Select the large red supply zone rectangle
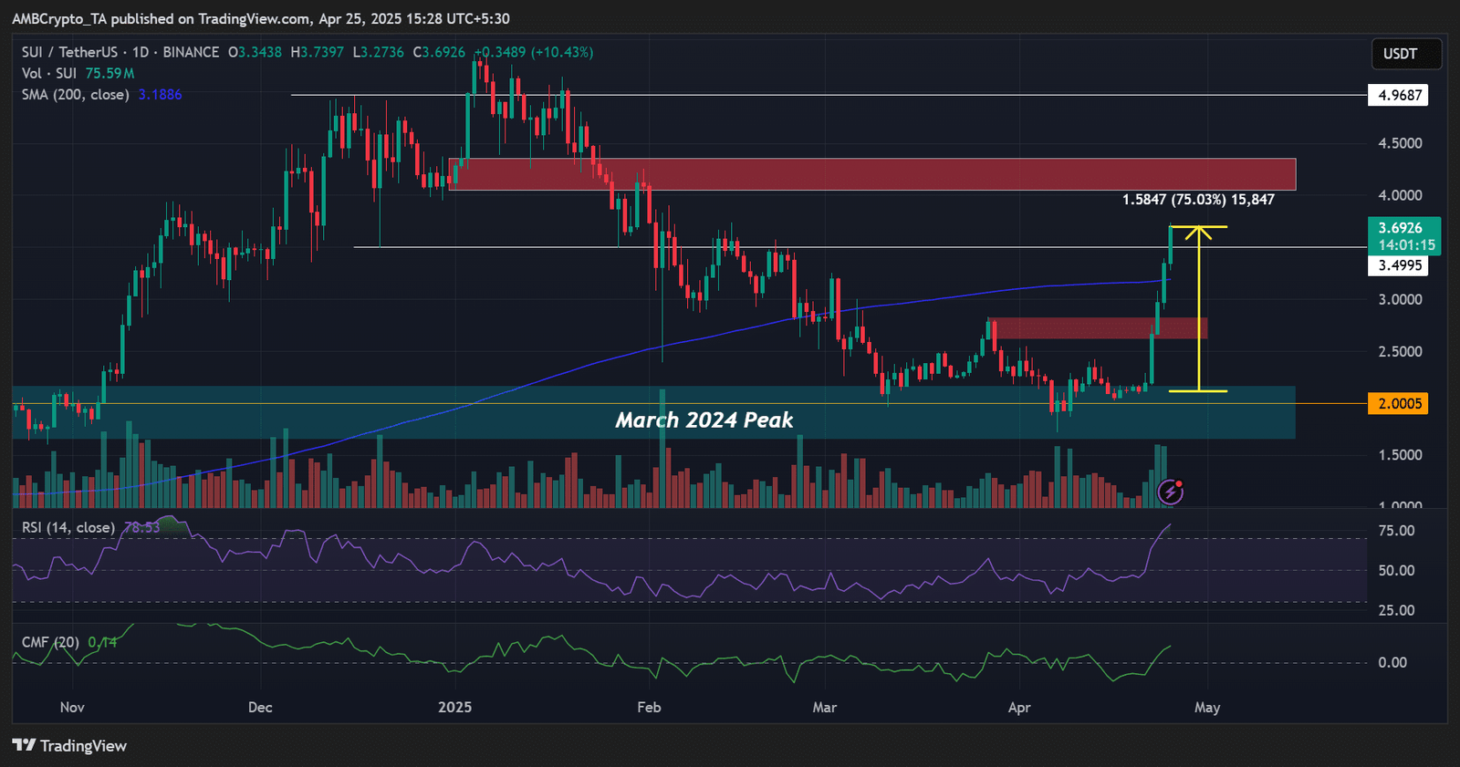 pos(871,174)
